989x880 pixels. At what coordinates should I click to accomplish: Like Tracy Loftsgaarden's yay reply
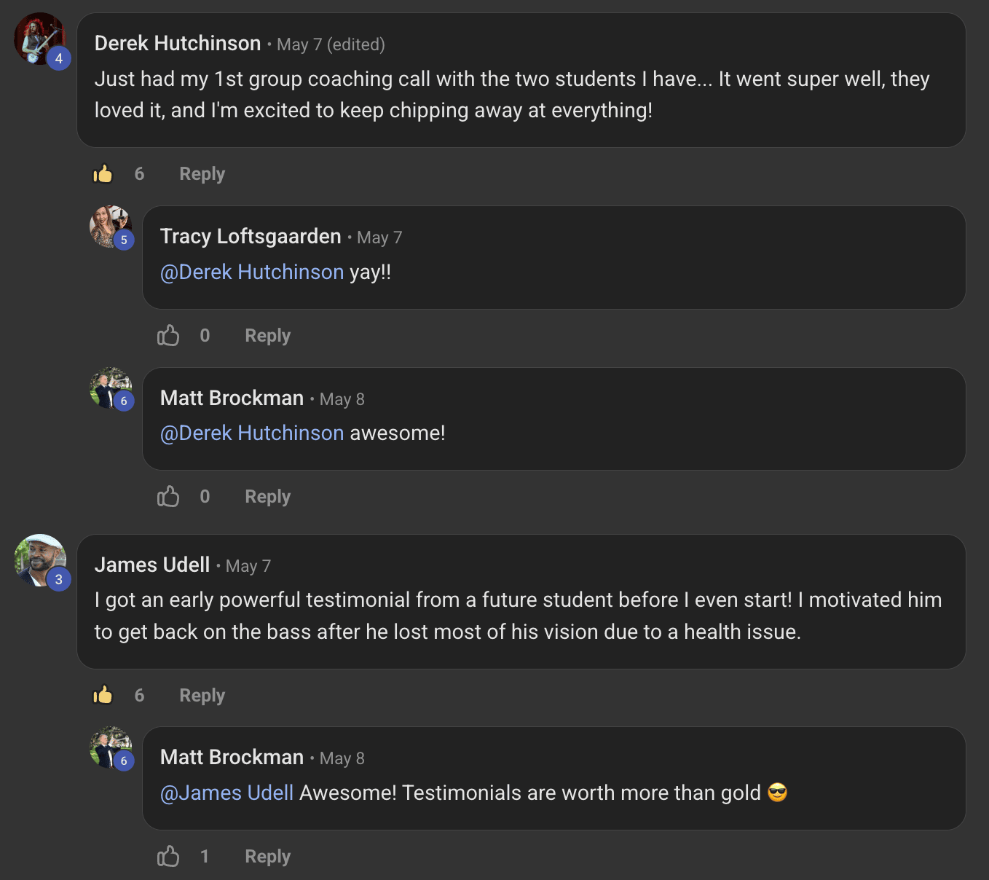click(x=168, y=336)
